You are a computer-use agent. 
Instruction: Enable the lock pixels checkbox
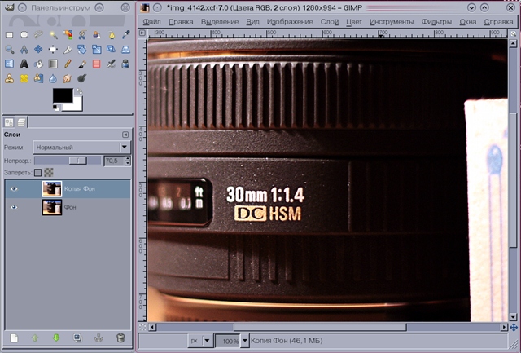(x=37, y=173)
